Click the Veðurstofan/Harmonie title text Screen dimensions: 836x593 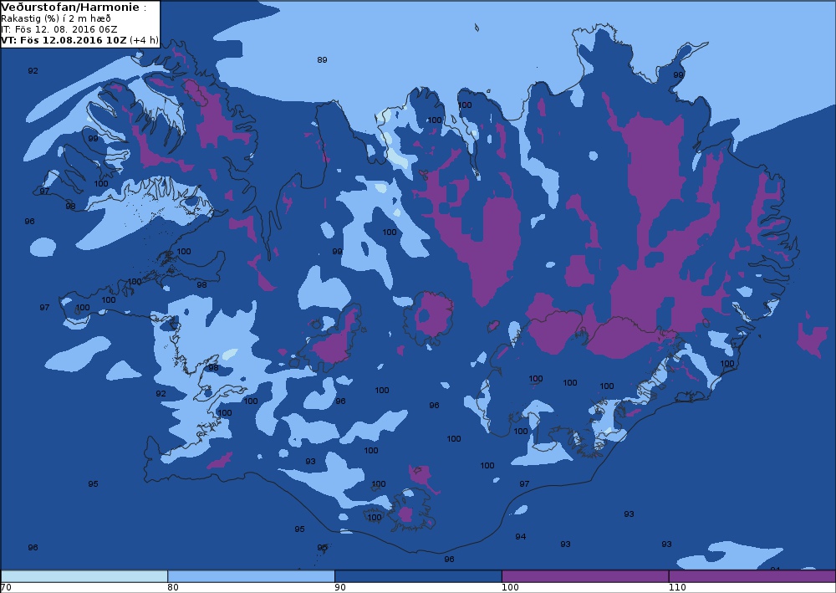72,8
